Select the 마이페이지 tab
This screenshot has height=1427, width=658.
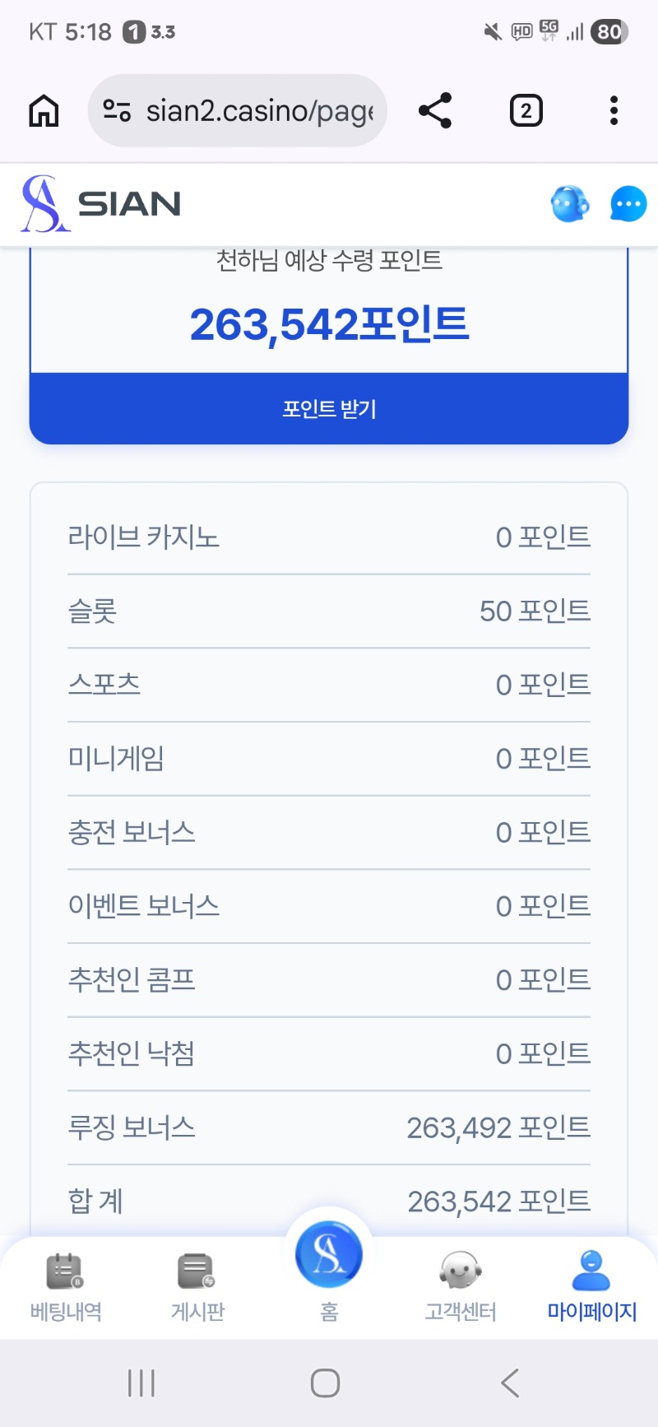click(592, 1287)
